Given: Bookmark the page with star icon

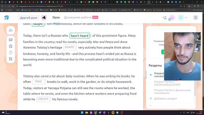Looking at the screenshot, I should [x=184, y=6].
